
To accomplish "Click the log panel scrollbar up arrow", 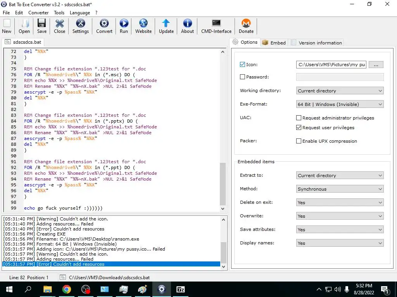I will point(223,220).
